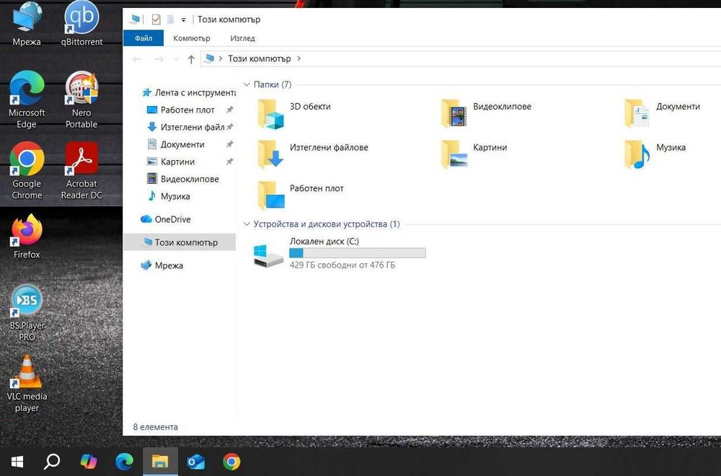The image size is (721, 476).
Task: Collapse Устройства и дискови устройства group
Action: coord(247,224)
